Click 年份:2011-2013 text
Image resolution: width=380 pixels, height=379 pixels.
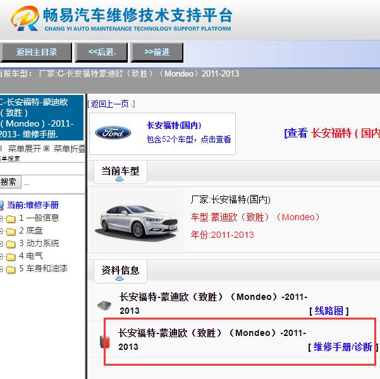click(x=222, y=235)
